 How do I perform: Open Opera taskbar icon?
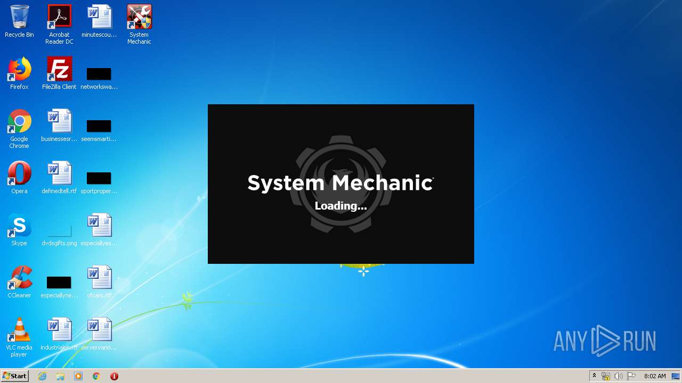pyautogui.click(x=114, y=376)
